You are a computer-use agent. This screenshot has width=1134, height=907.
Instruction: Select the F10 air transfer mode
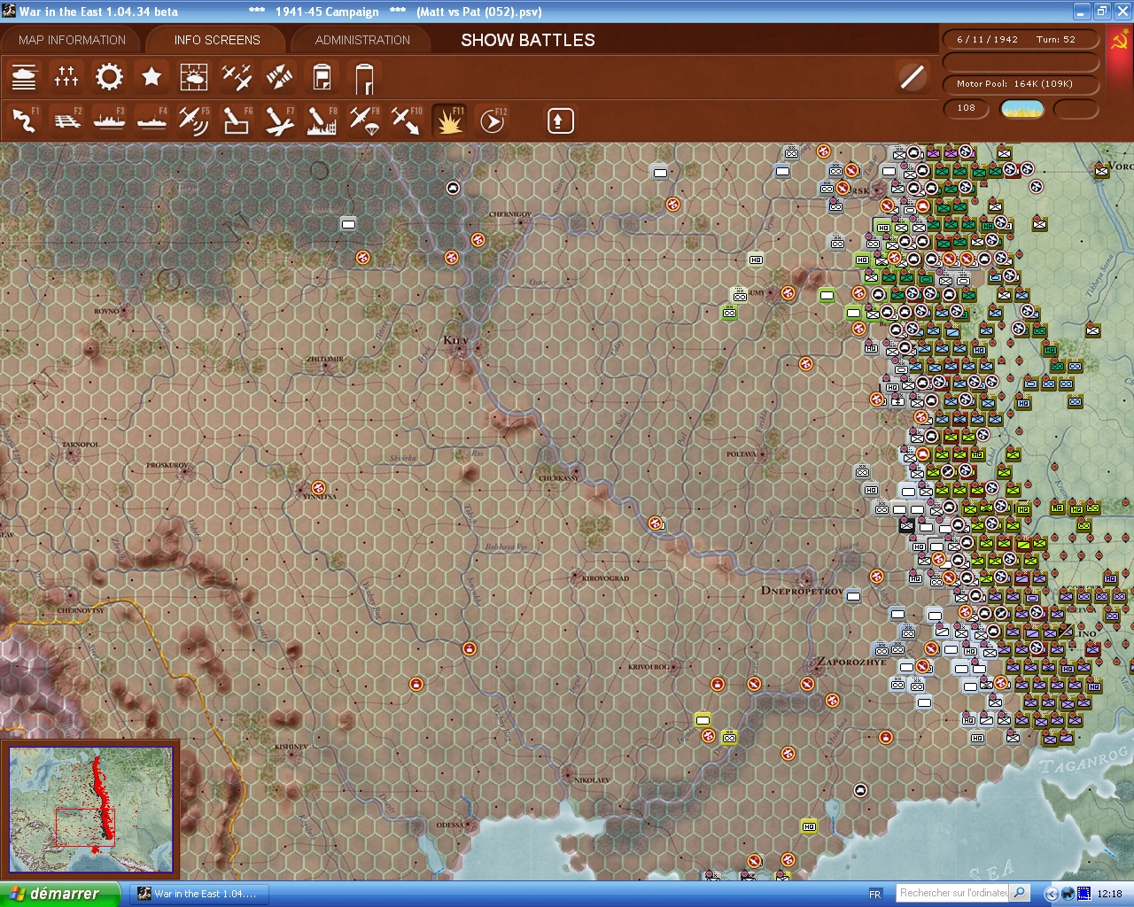pos(407,120)
